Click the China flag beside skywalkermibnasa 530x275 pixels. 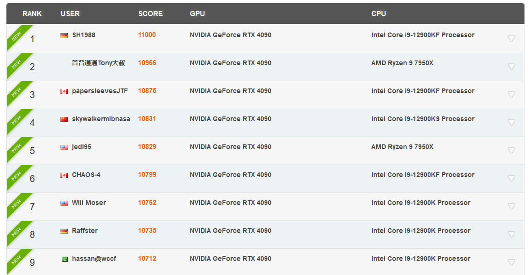pos(64,119)
